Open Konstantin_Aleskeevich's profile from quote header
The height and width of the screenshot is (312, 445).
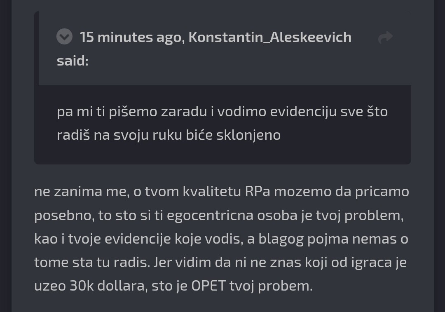270,37
